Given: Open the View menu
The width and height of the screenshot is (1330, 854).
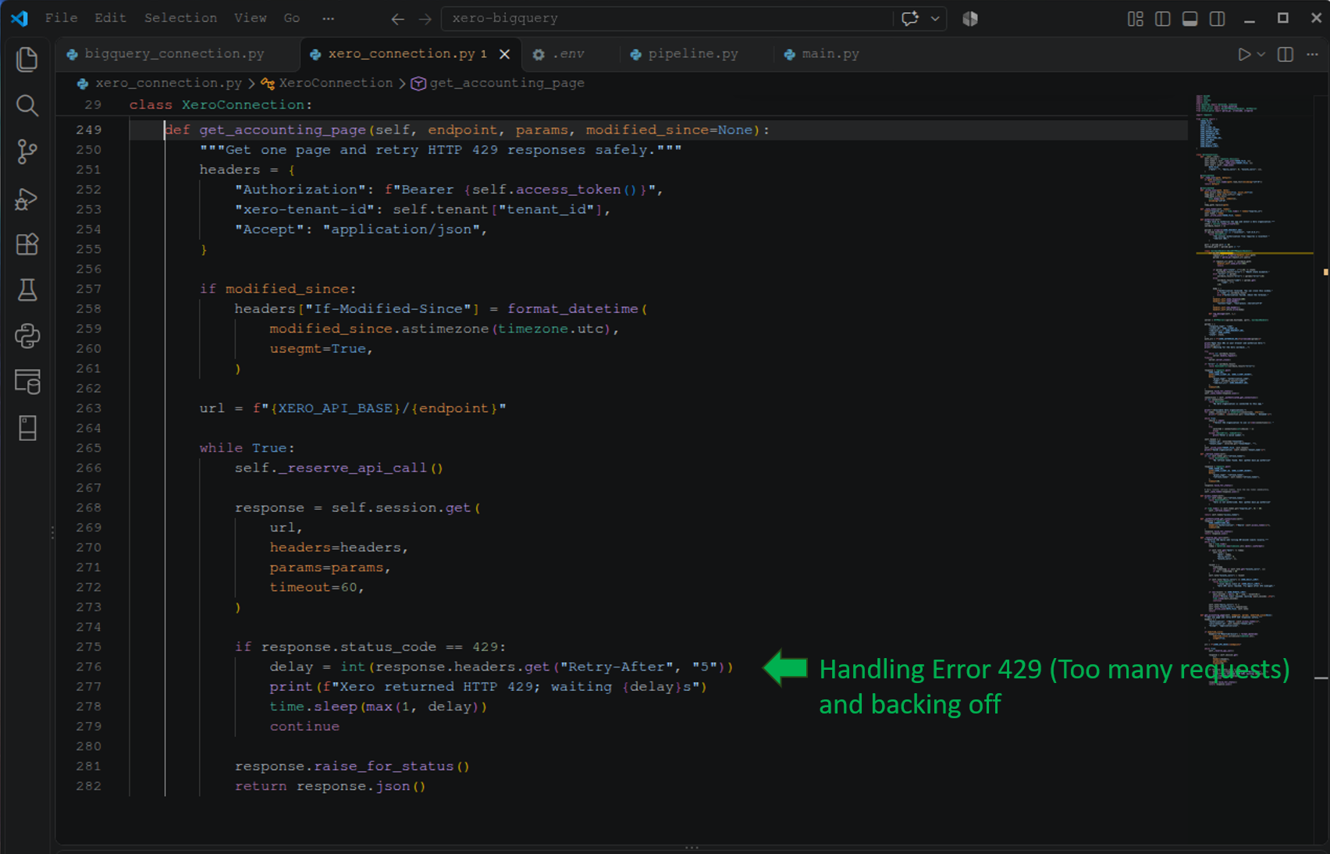Looking at the screenshot, I should tap(251, 18).
